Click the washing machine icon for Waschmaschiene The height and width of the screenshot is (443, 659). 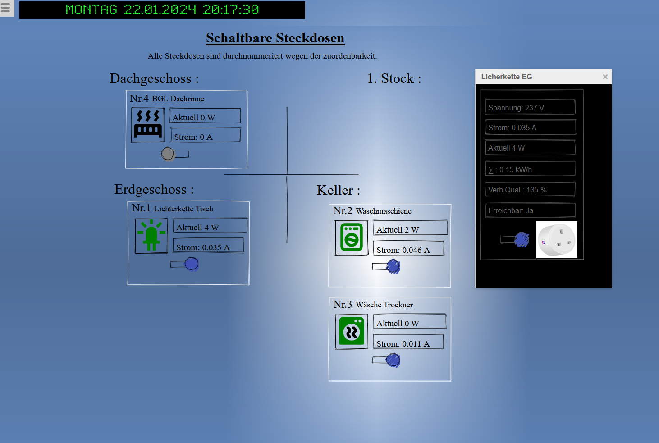point(352,237)
